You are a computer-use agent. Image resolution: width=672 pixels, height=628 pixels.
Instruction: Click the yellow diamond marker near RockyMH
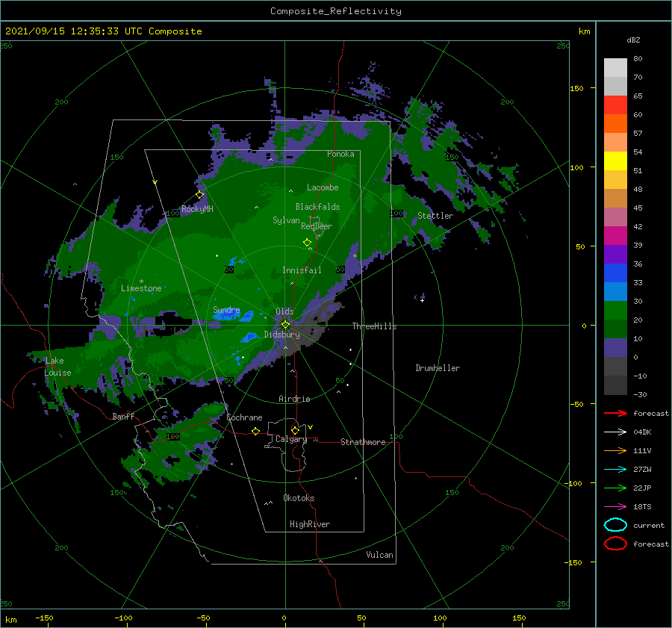[199, 195]
